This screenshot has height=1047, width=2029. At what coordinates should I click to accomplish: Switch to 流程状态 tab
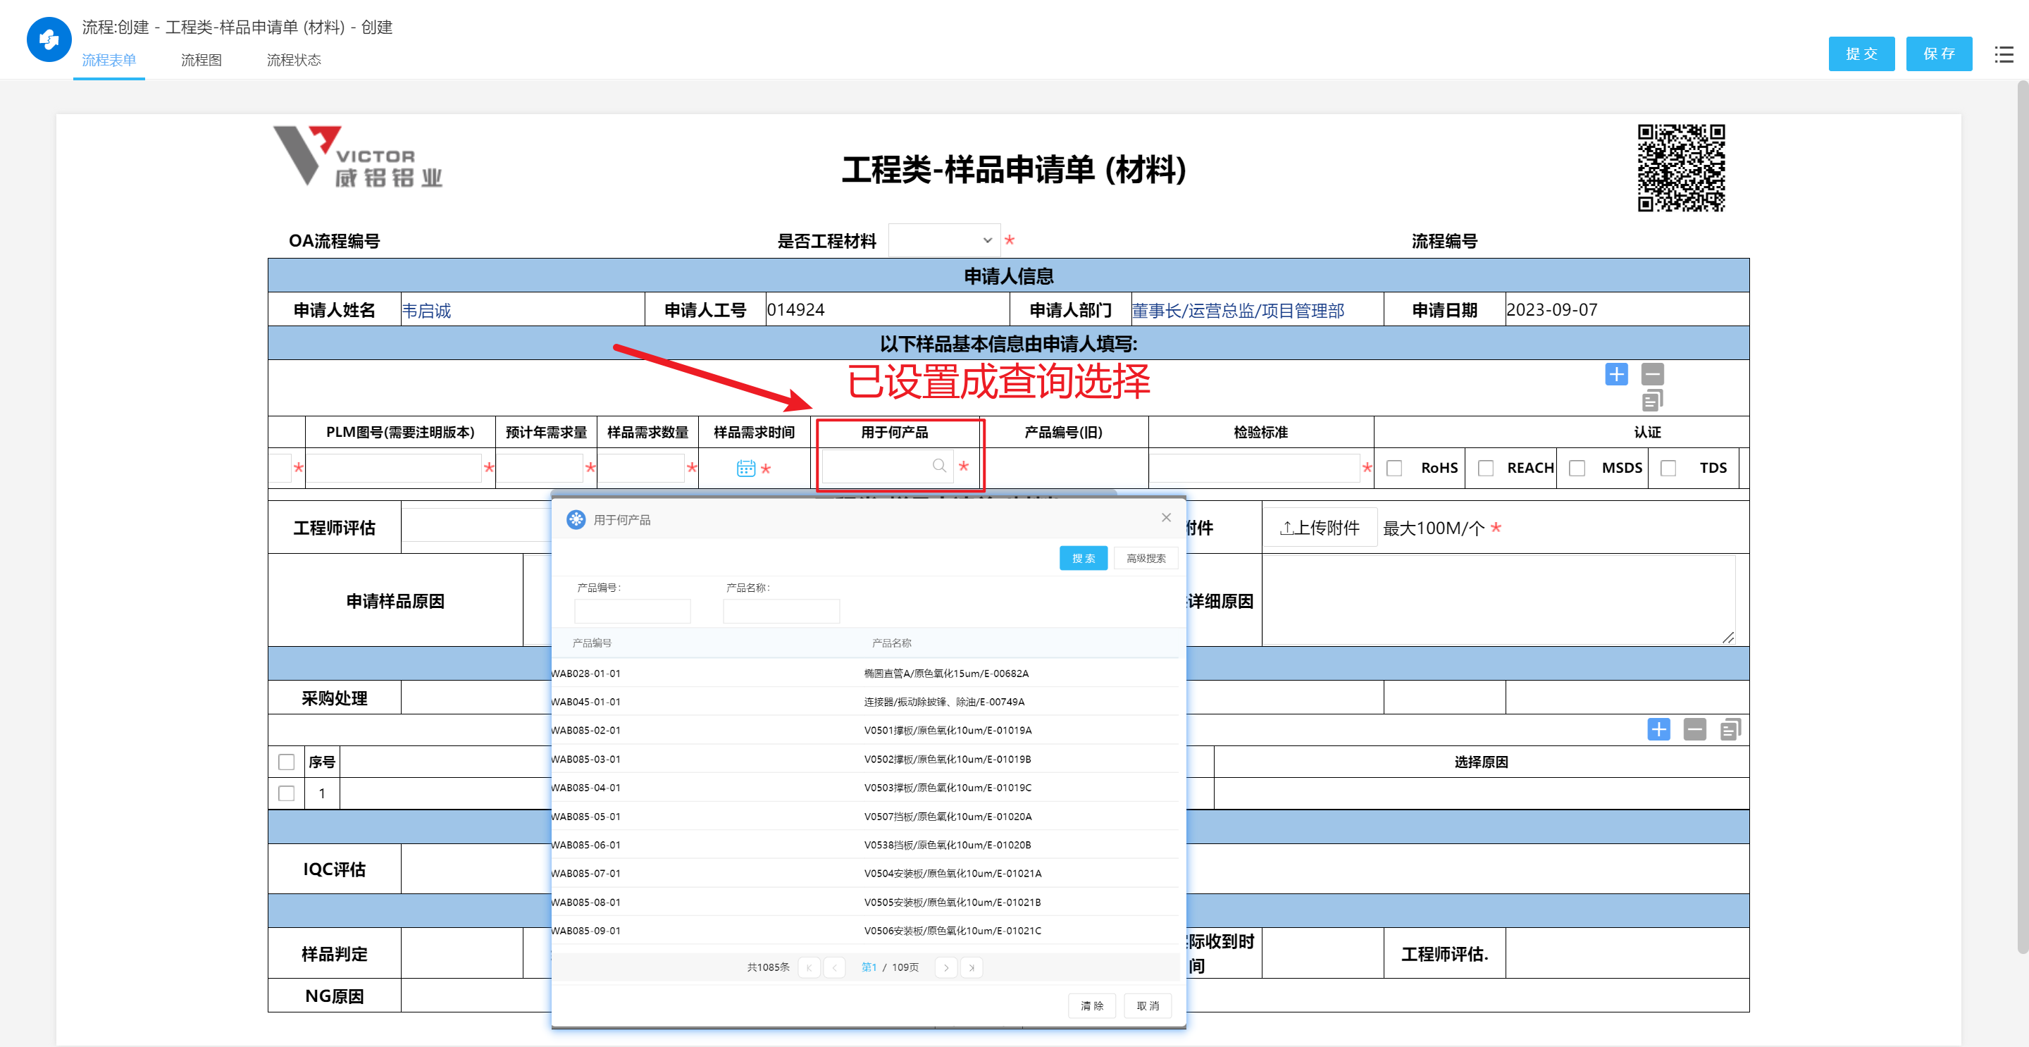pos(294,60)
